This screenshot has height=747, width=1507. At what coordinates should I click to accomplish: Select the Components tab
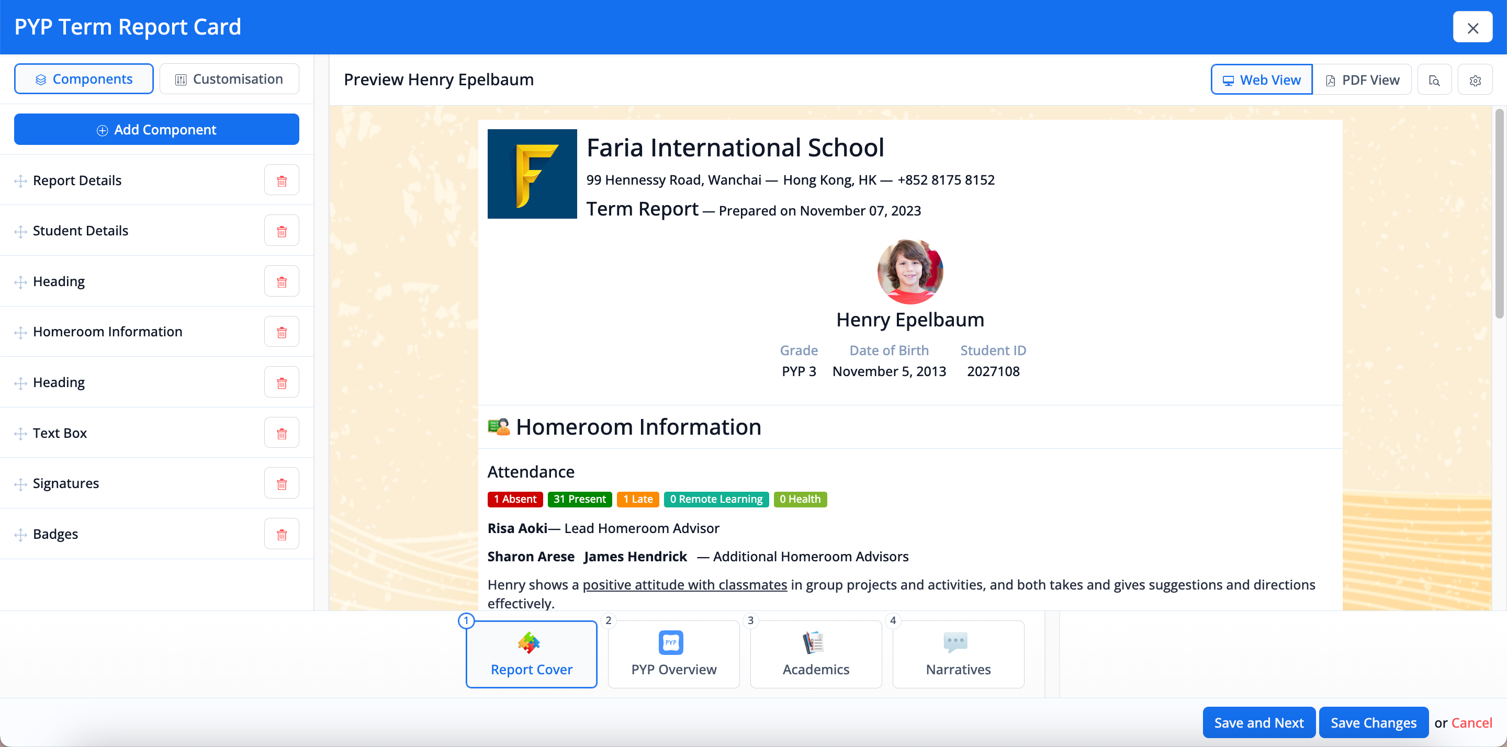tap(84, 79)
